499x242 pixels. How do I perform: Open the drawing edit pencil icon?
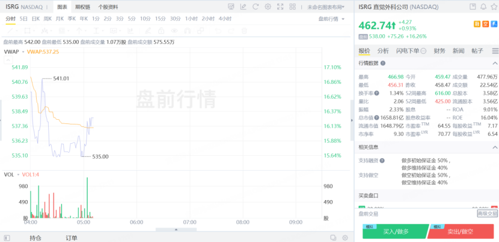243,7
